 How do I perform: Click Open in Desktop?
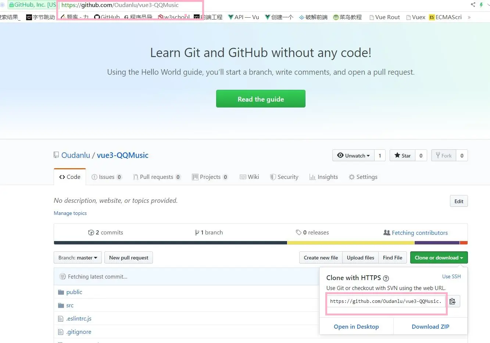(356, 326)
